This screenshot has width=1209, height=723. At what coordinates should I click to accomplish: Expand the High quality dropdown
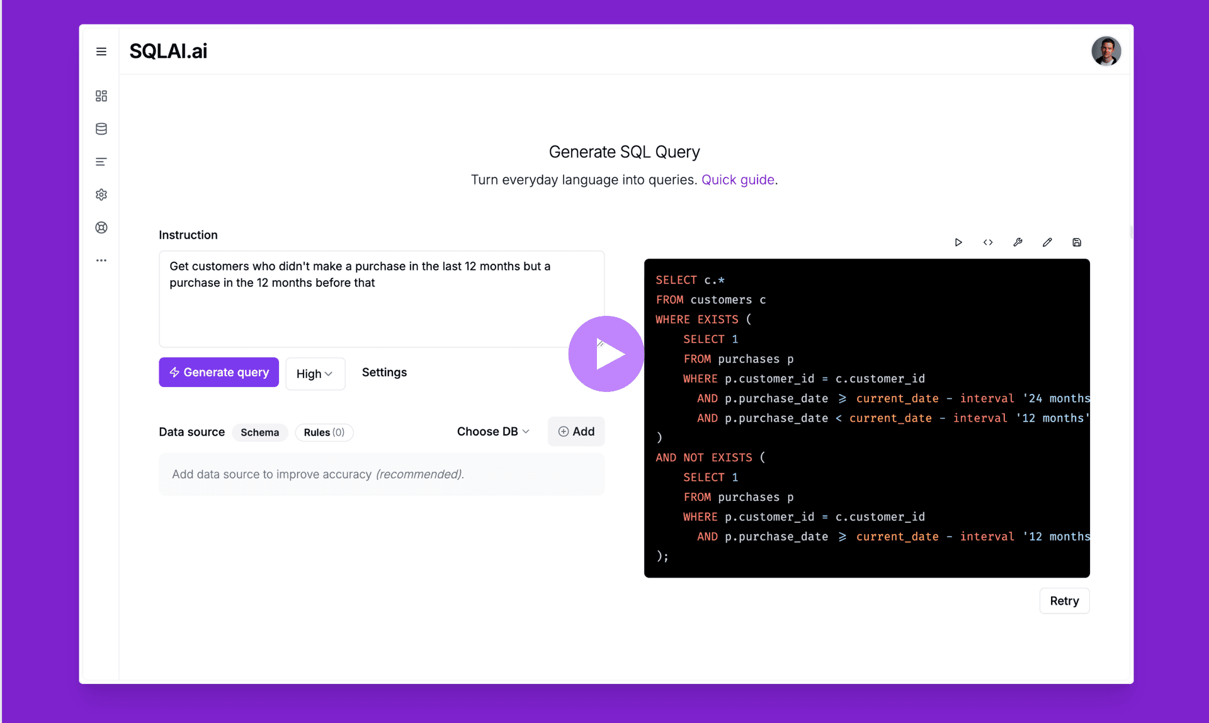(315, 374)
